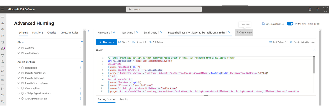Collapse the Alerts schema section
Viewport: 329px width, 111px height.
coord(82,42)
